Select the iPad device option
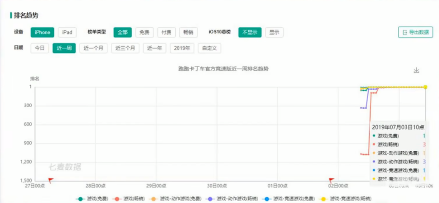The width and height of the screenshot is (439, 203). (x=67, y=32)
